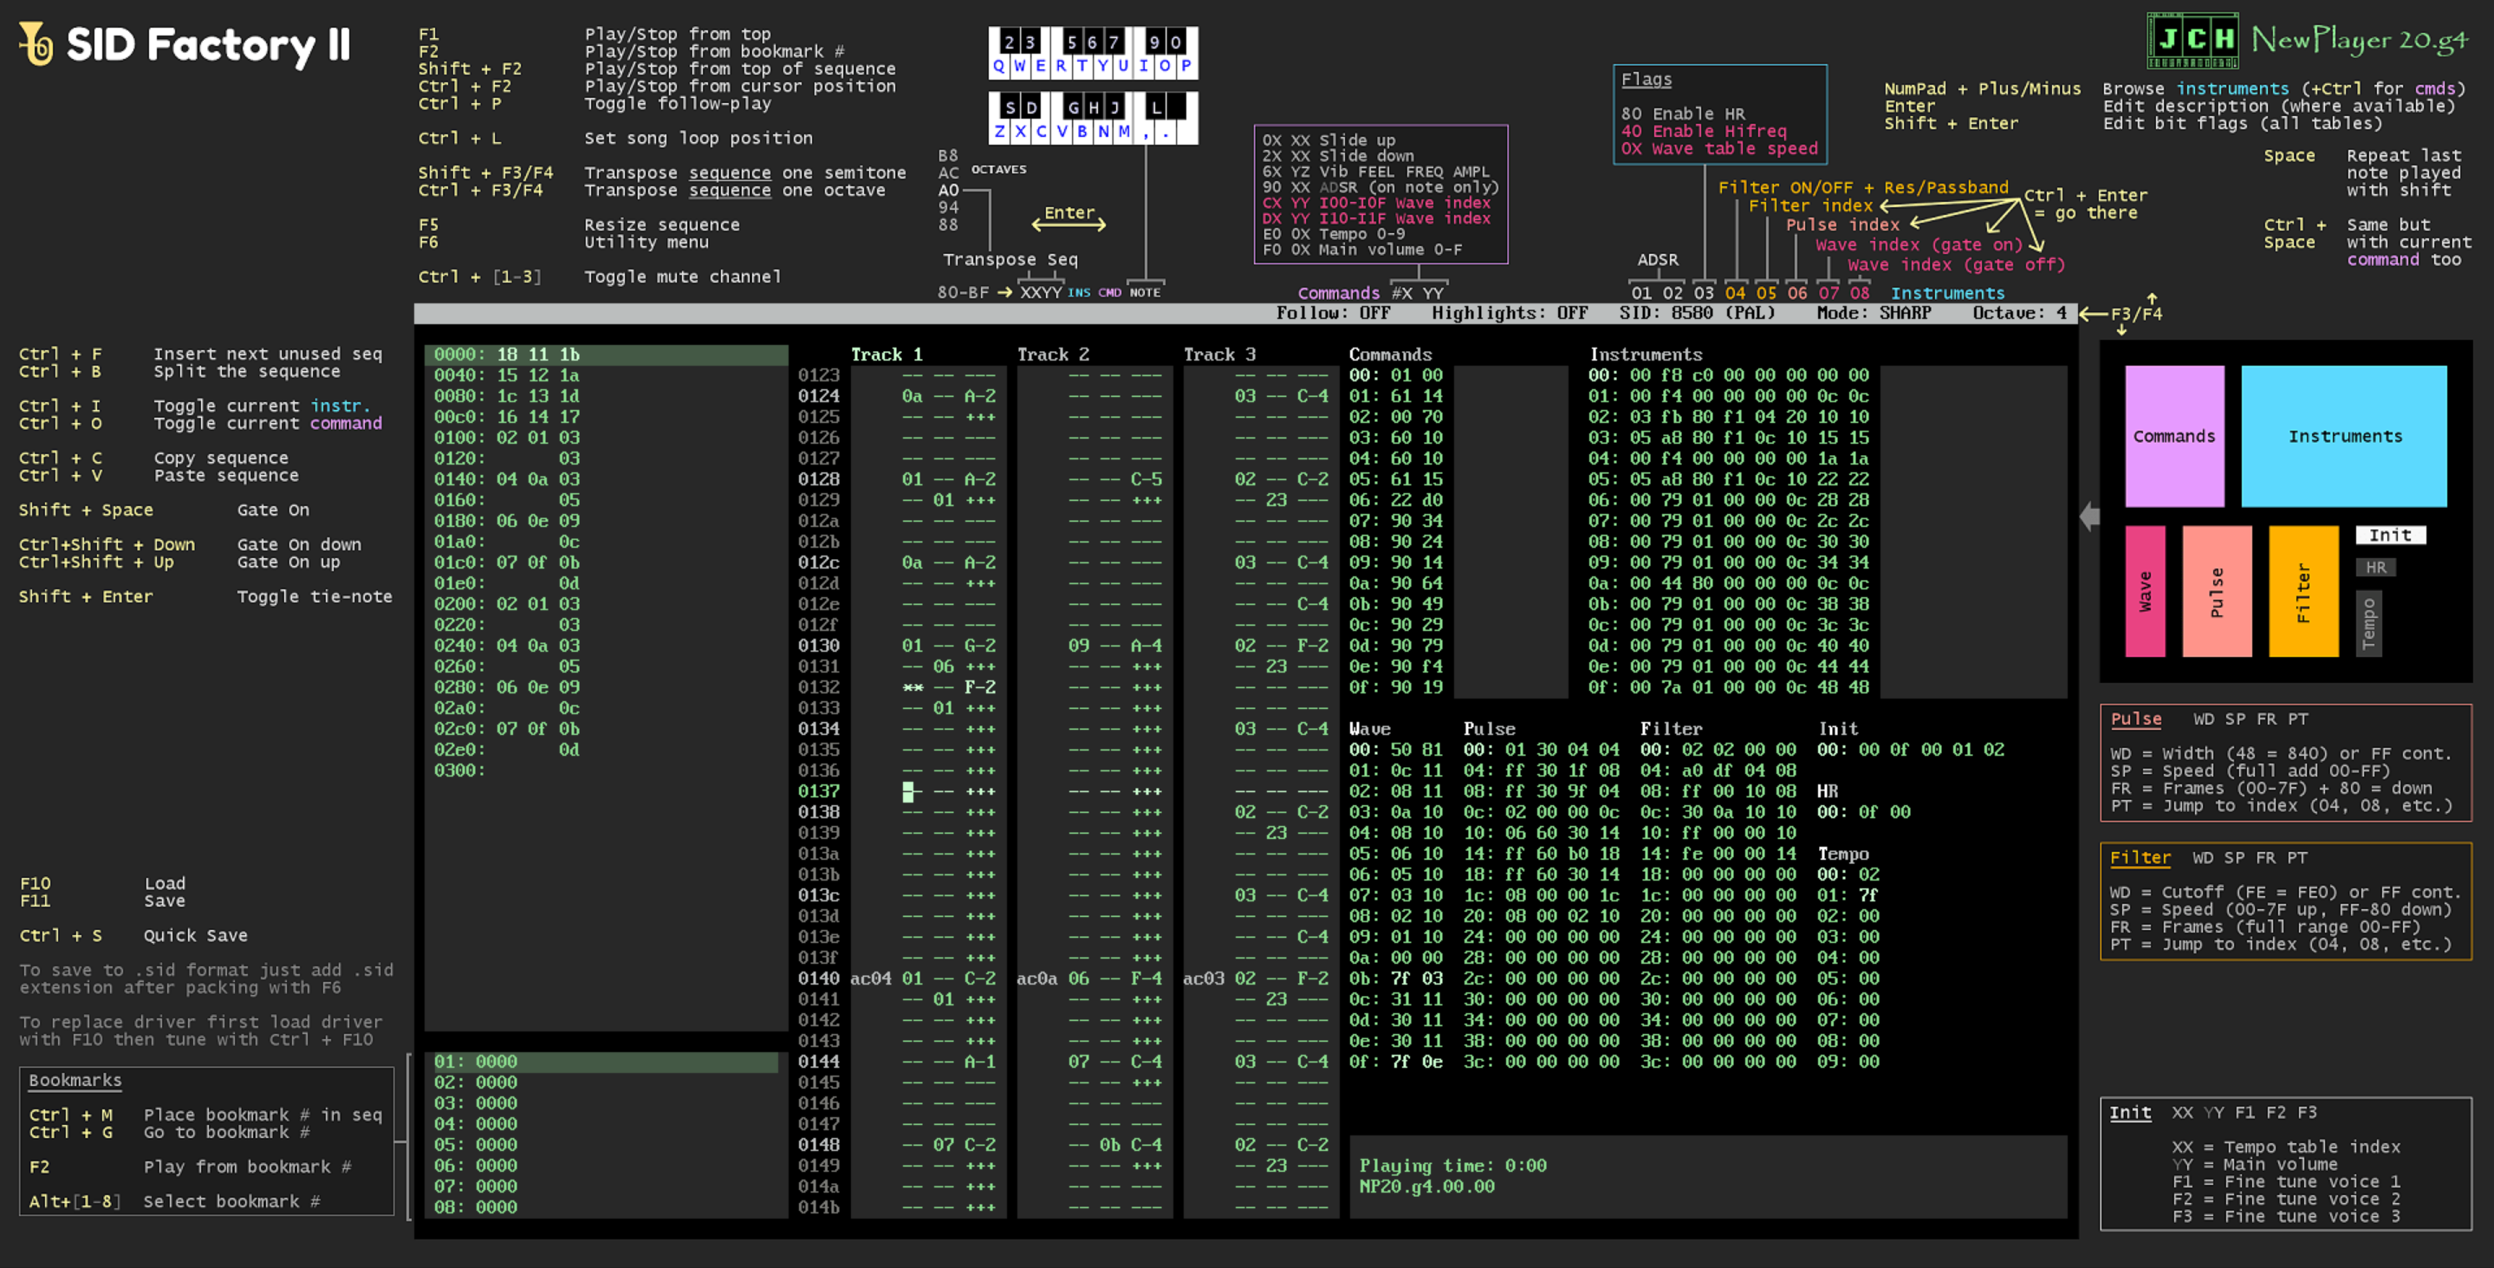
Task: Select the Track 2 column header
Action: coord(1052,354)
